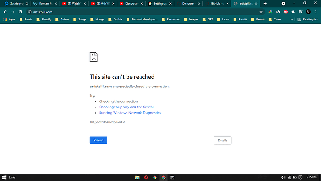Expand hidden bookmarks with double chevron

click(291, 19)
